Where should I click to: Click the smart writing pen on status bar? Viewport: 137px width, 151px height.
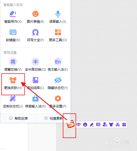coord(92,124)
